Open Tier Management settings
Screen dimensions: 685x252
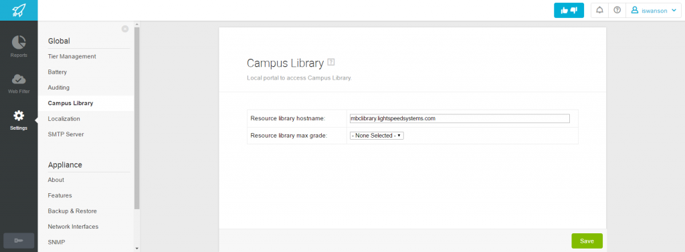pyautogui.click(x=72, y=56)
